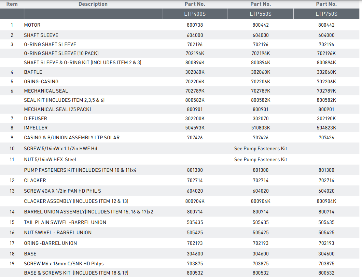362x279 pixels.
Task: Select SCREW M6 x 16mm C/SNK HD Phlps
Action: pos(64,264)
